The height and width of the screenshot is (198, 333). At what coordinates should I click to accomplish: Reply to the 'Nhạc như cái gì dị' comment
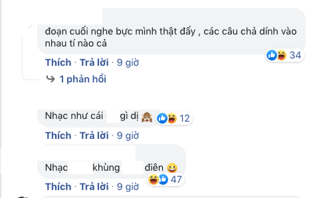[x=94, y=136]
